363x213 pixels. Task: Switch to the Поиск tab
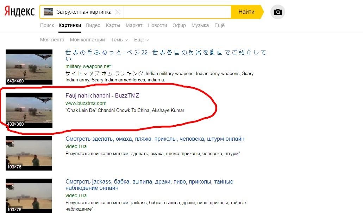point(47,25)
